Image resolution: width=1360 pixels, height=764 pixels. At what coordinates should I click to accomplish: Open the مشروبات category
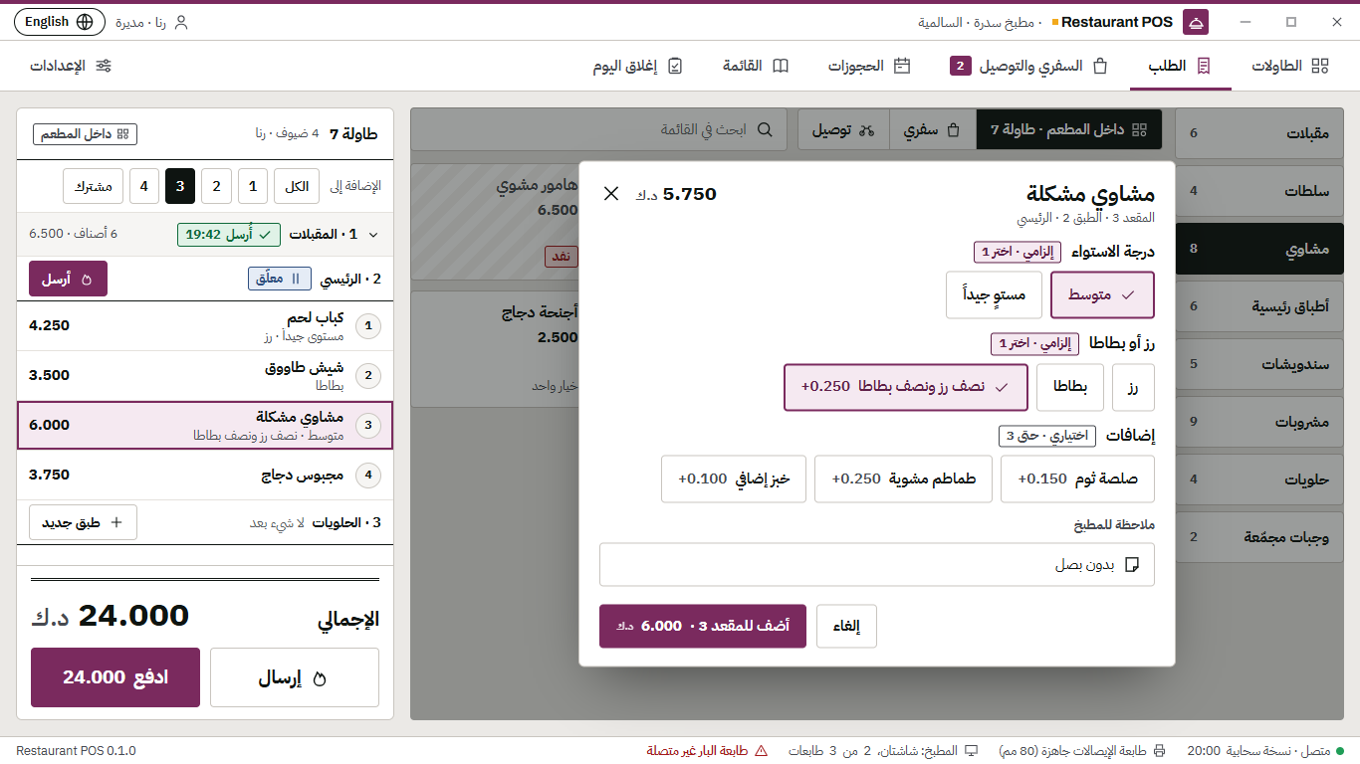click(x=1259, y=422)
